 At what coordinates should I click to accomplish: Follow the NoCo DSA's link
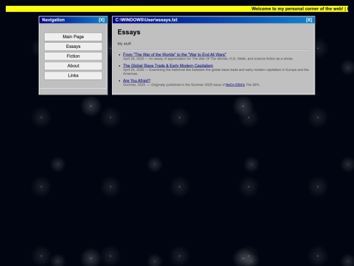click(235, 85)
